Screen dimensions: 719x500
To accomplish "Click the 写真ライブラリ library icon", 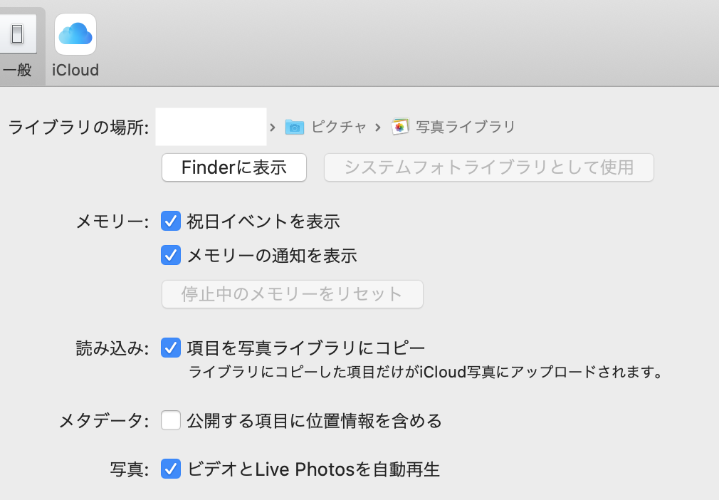I will (x=401, y=127).
